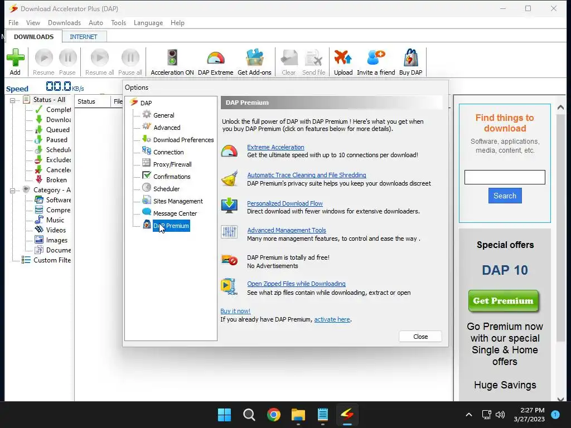Viewport: 571px width, 428px height.
Task: Click the zipped files icon
Action: pos(229,286)
